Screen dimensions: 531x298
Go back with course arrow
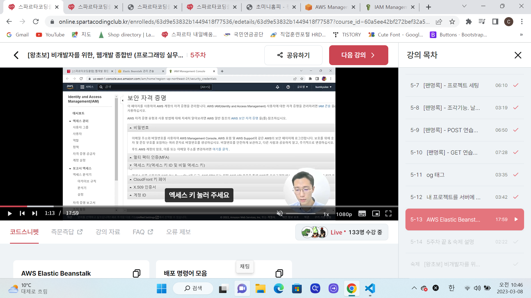[x=16, y=55]
